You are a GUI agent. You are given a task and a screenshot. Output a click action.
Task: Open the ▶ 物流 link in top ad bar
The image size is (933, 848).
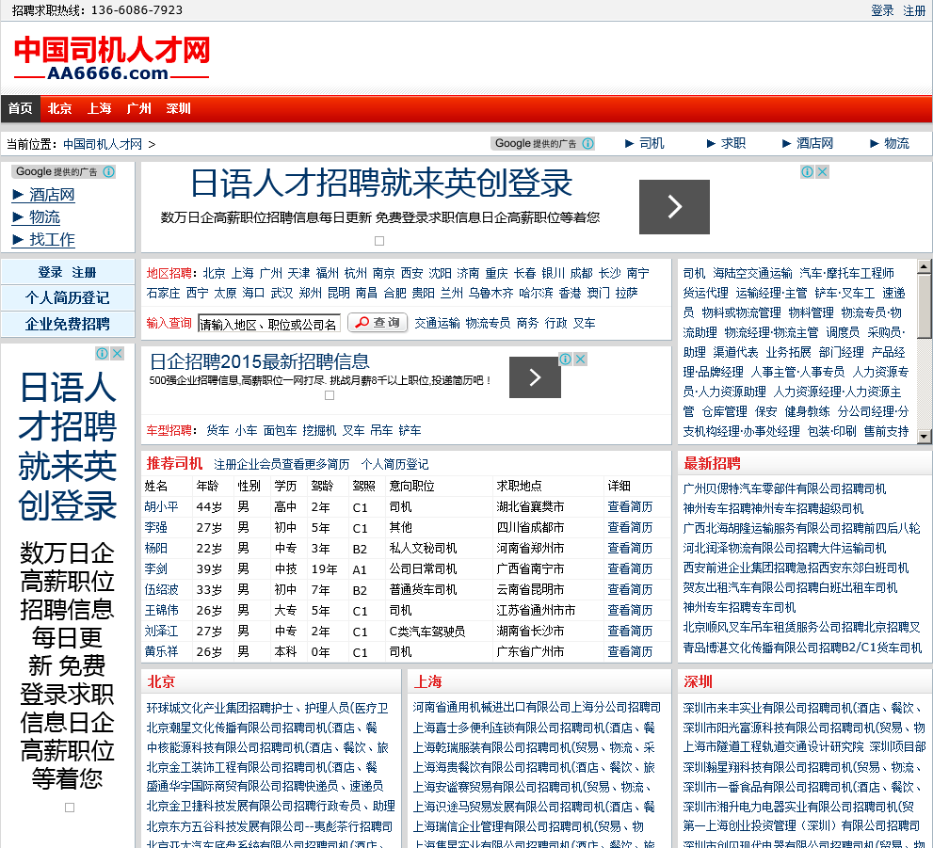coord(890,143)
